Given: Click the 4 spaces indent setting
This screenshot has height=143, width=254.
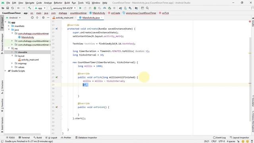Looking at the screenshot, I should [x=231, y=141].
